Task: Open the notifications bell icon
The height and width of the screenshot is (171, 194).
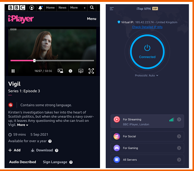Action: [40, 8]
